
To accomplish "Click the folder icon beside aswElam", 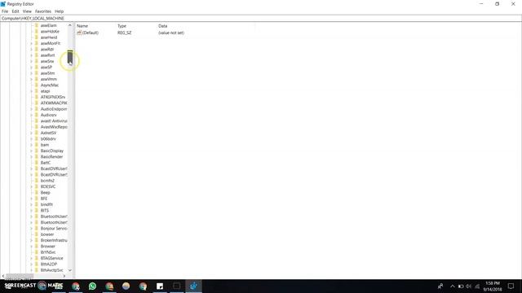I will pyautogui.click(x=37, y=25).
